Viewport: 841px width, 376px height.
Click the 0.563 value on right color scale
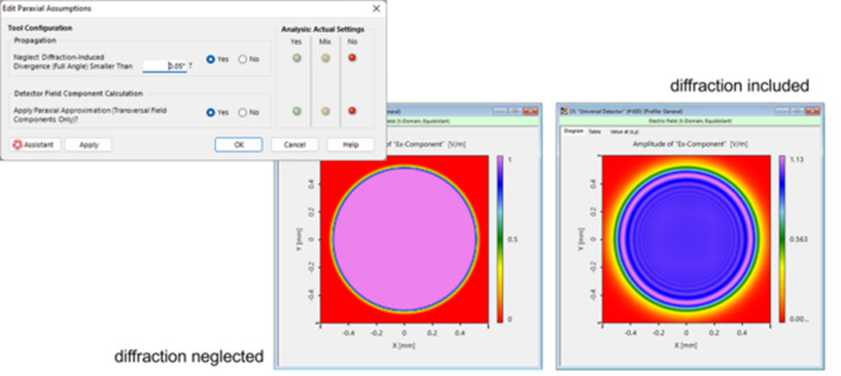click(x=798, y=239)
